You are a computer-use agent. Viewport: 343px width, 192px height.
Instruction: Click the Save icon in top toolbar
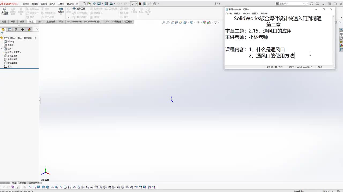[99, 4]
